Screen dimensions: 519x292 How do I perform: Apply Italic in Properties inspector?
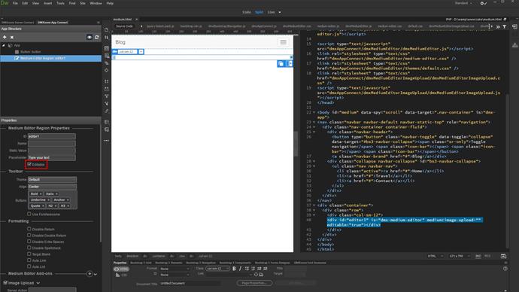[240, 269]
